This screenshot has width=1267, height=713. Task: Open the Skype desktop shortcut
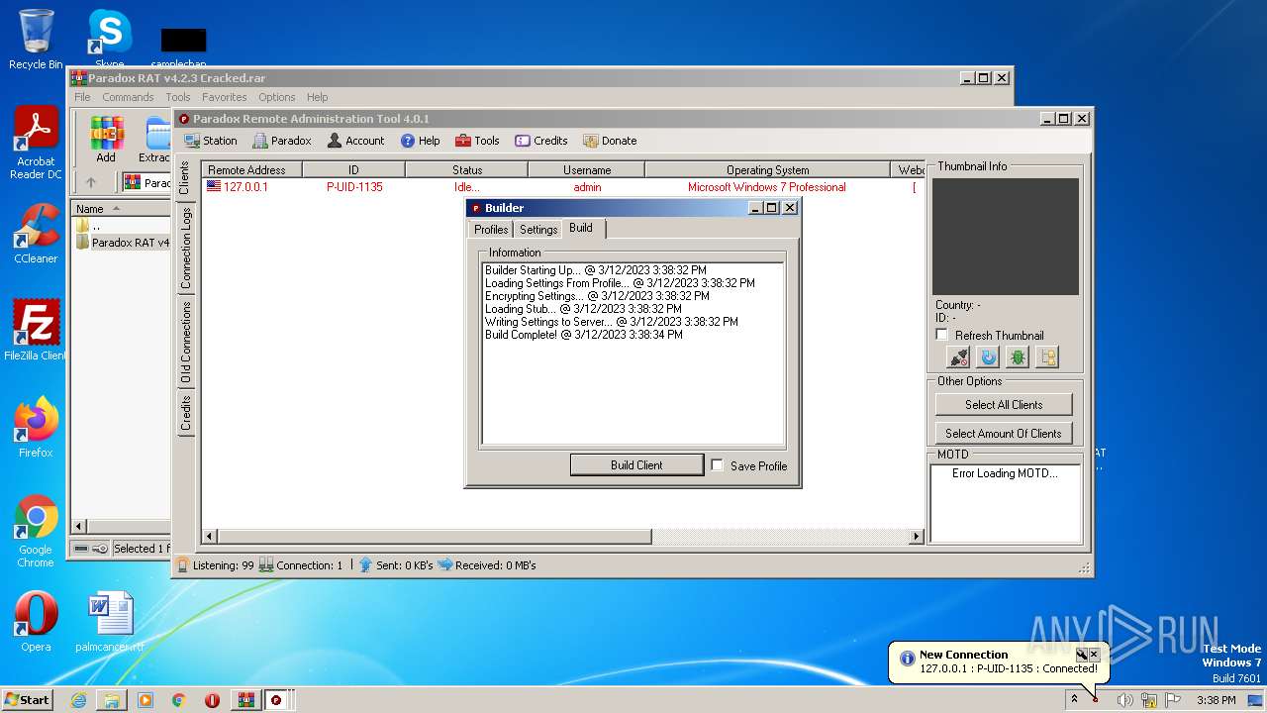109,40
